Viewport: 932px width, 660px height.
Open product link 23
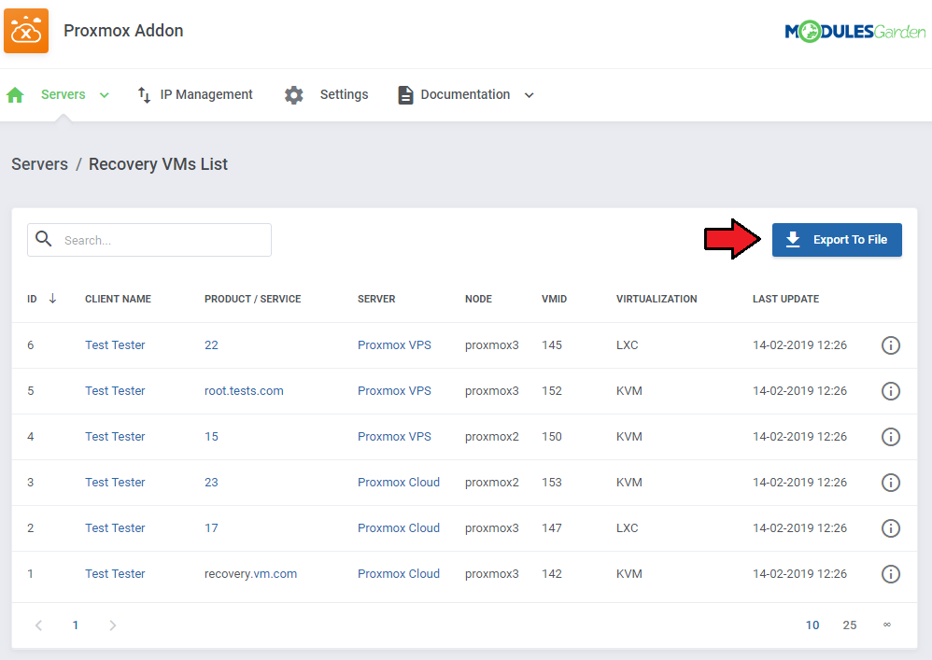[211, 483]
